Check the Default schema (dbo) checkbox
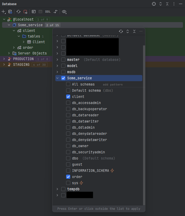 [x=68, y=90]
